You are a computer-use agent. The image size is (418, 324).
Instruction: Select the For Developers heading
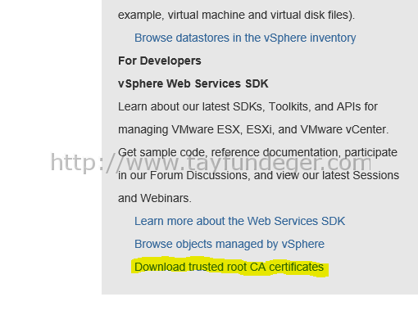(x=160, y=61)
